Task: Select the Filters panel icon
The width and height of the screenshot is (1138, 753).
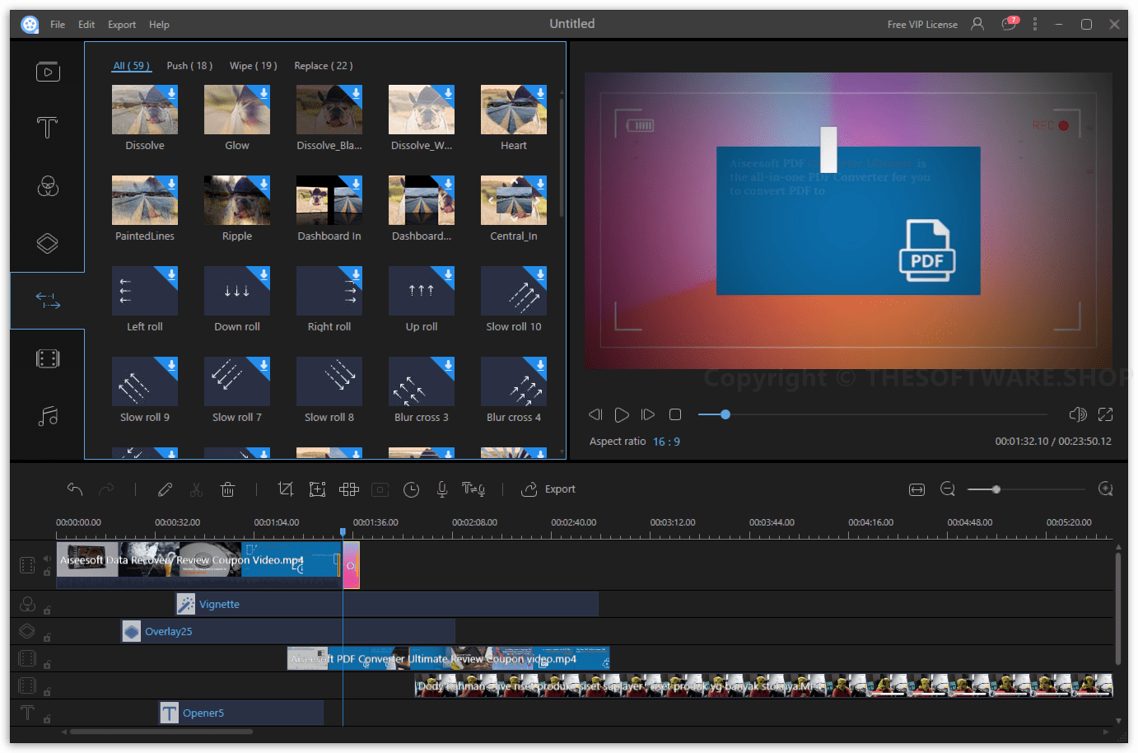Action: click(x=48, y=187)
